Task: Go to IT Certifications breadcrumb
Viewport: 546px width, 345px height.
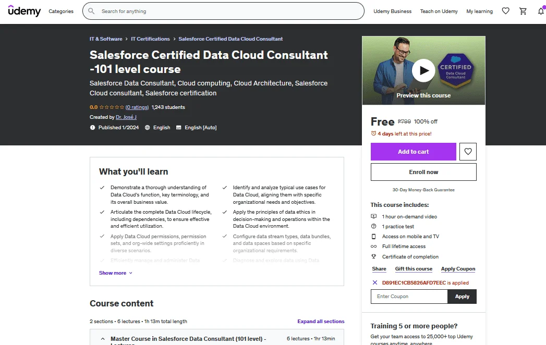Action: 150,39
